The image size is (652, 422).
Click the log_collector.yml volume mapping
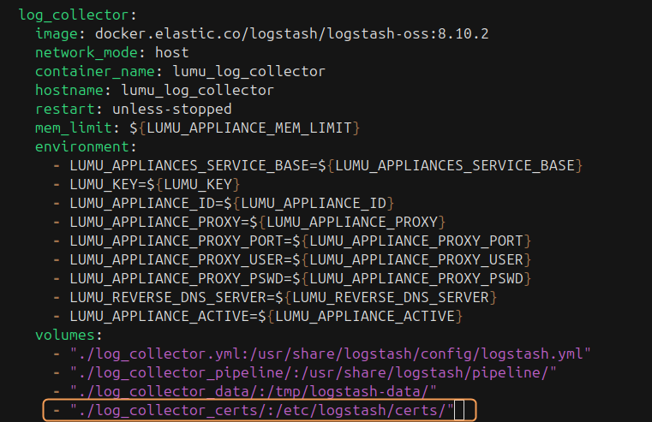(331, 354)
